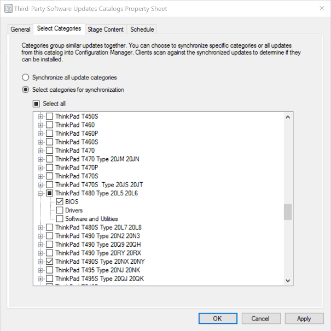Check ThinkPad T480S Type 20L7 20L8 checkbox
The image size is (331, 331).
[x=49, y=228]
